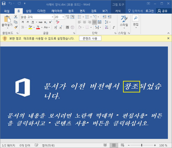Open the 참조 tab

click(x=71, y=11)
